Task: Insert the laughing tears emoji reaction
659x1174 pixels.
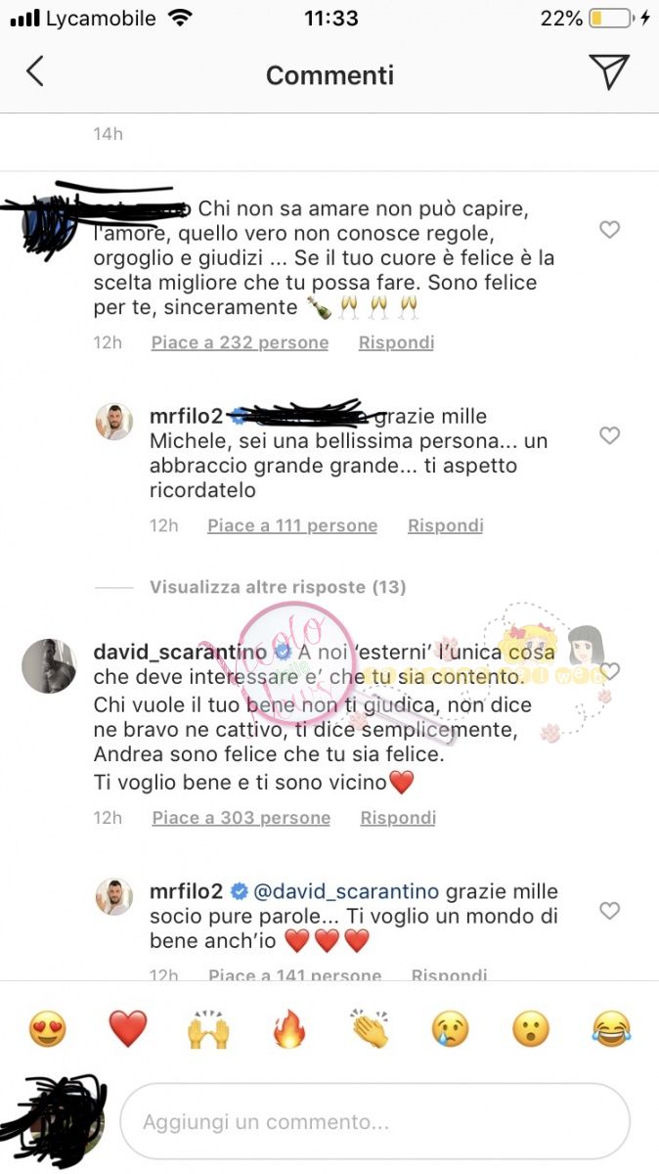Action: click(x=612, y=1029)
